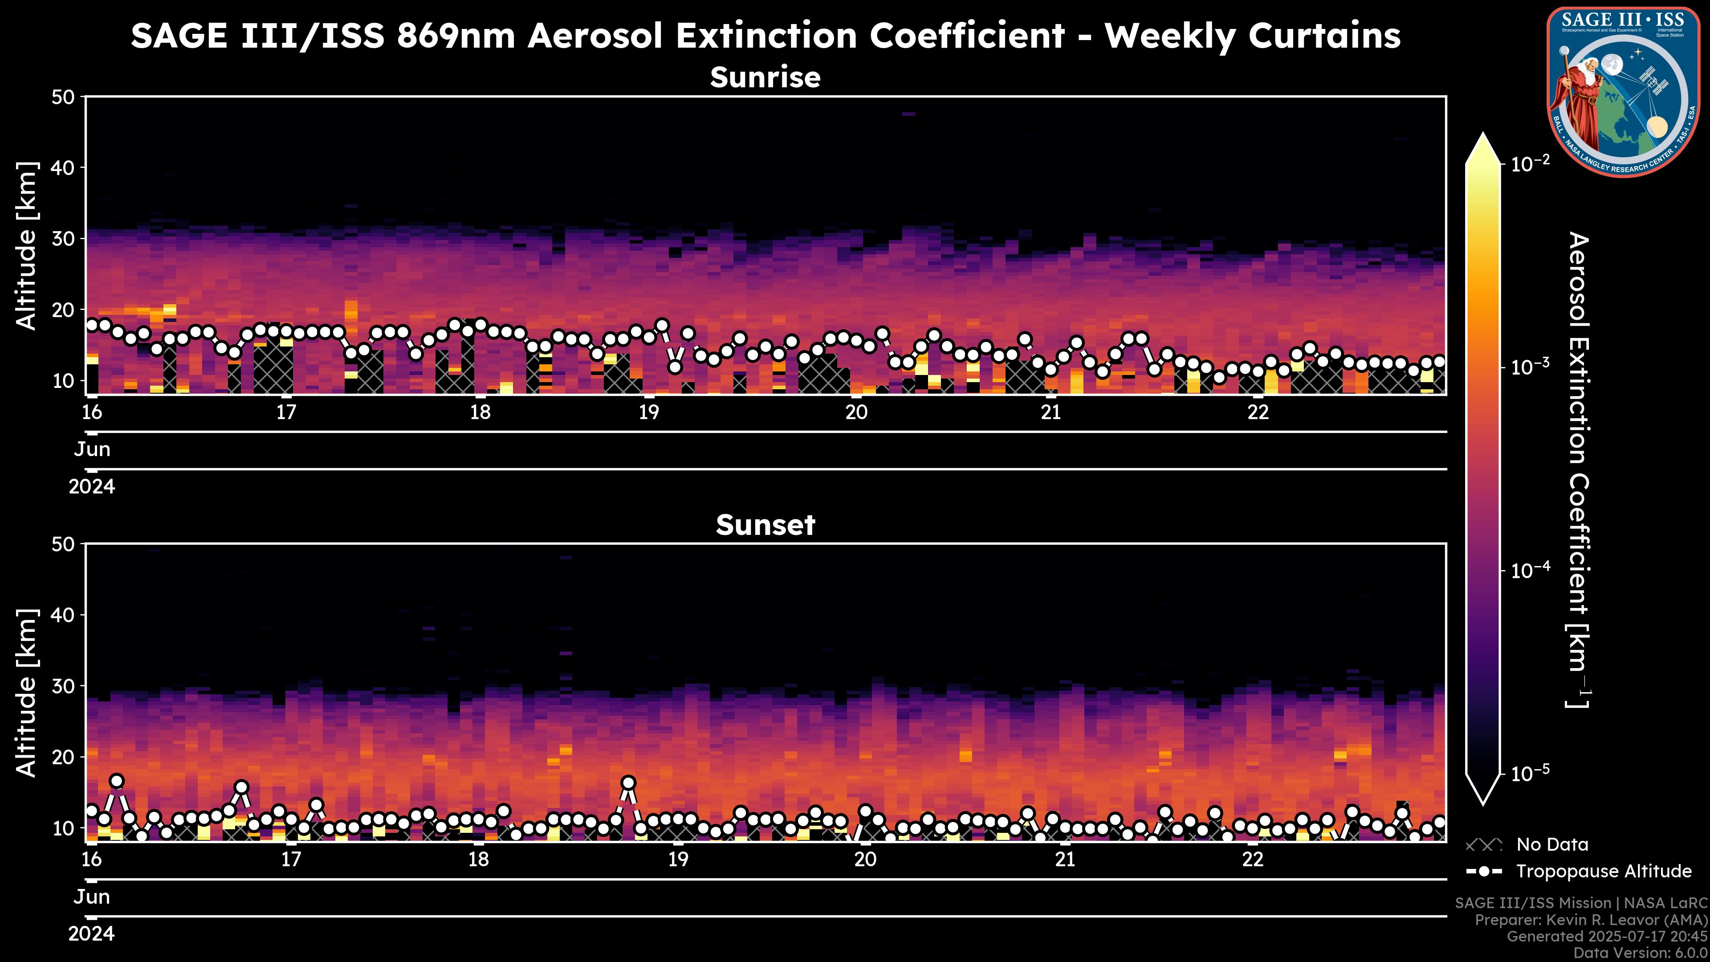Click the 17 date tick under Sunrise
The width and height of the screenshot is (1710, 962).
[286, 412]
